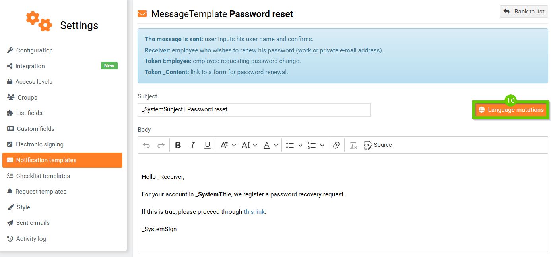Click the globe icon on Language mutations

[x=481, y=110]
